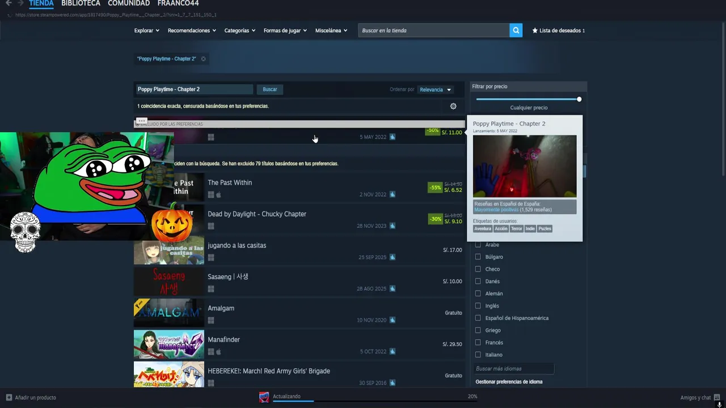Check the Inglés language checkbox
This screenshot has width=726, height=408.
(478, 306)
